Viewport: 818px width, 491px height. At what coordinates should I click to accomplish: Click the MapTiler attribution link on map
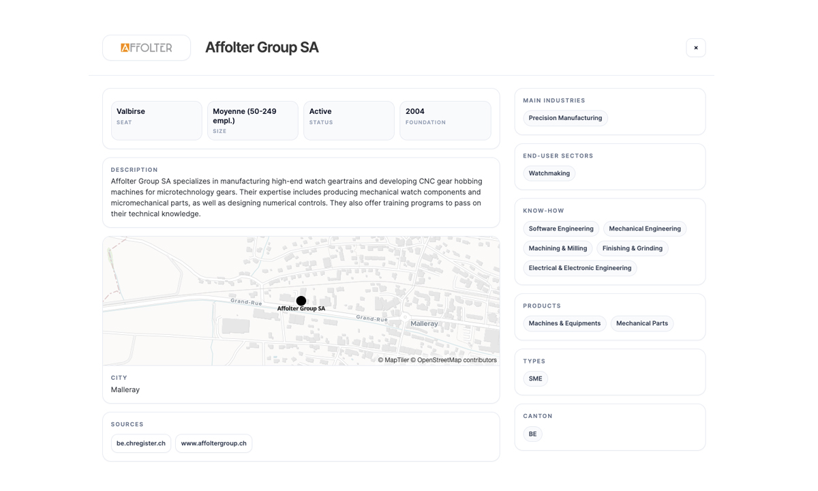point(393,360)
